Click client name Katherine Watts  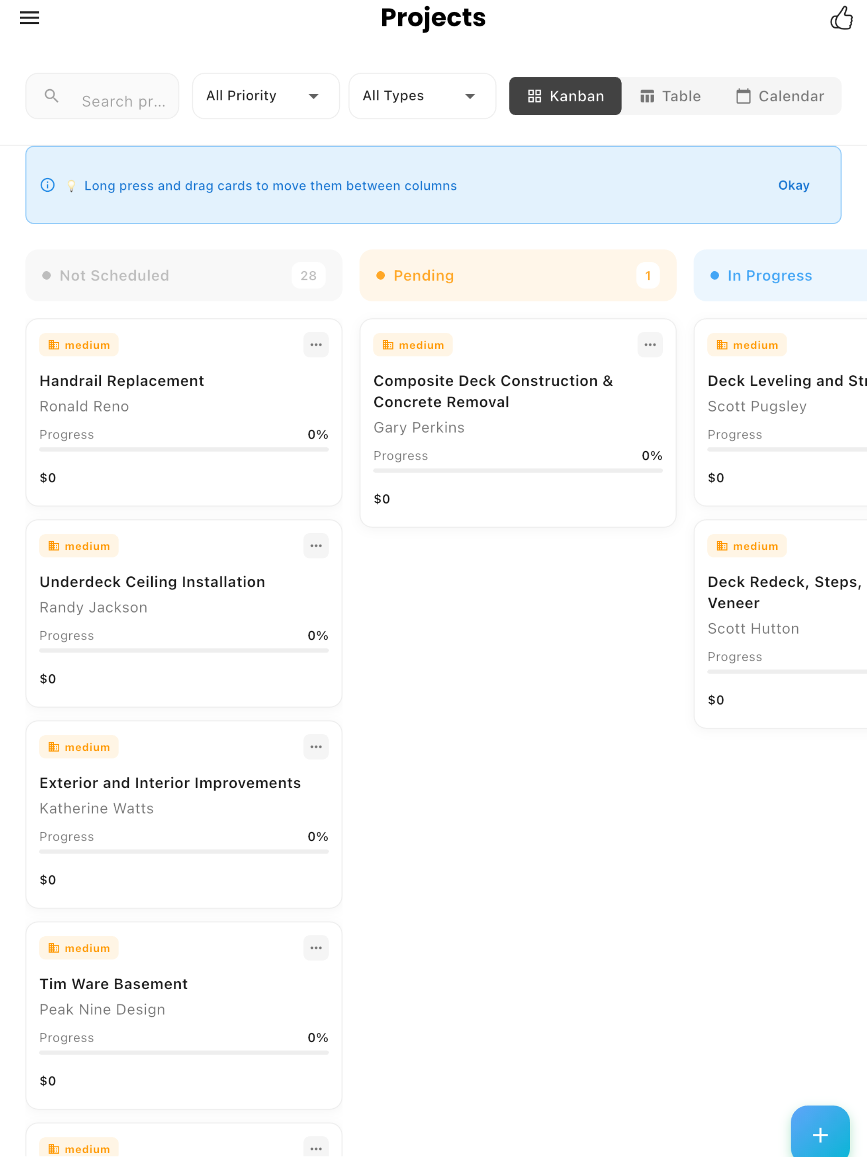(97, 808)
